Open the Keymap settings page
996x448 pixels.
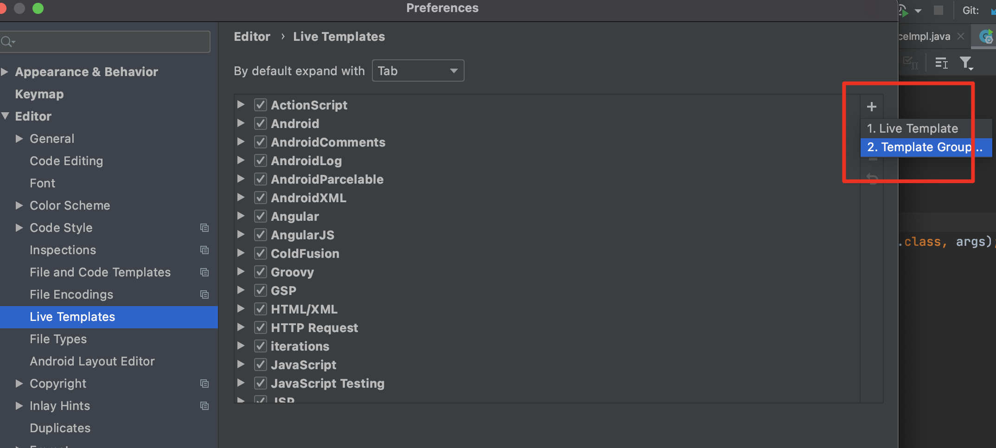[39, 94]
